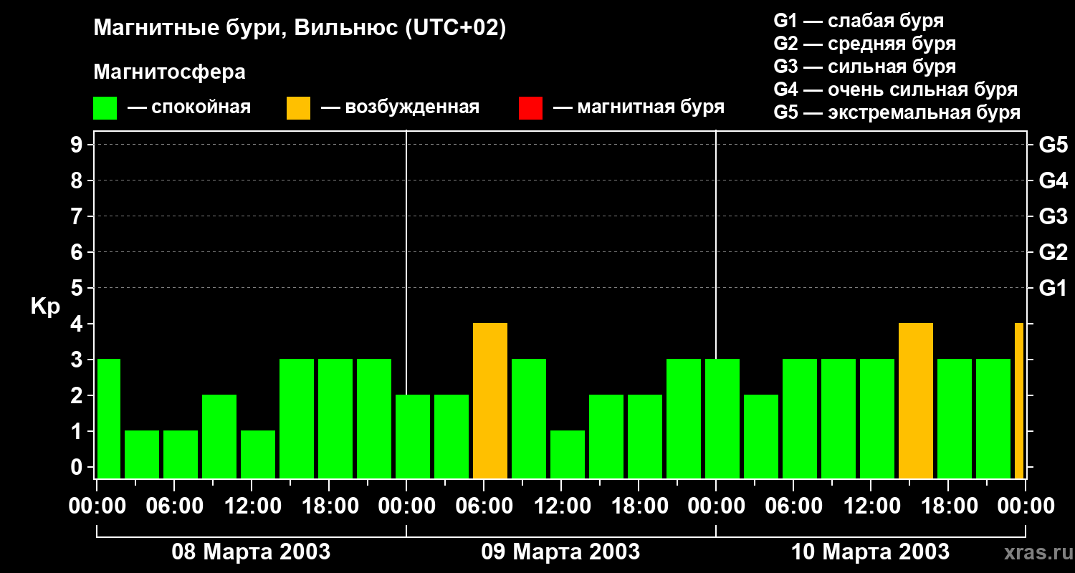
Task: Click the date label 09 Марта 2003
Action: coord(560,552)
